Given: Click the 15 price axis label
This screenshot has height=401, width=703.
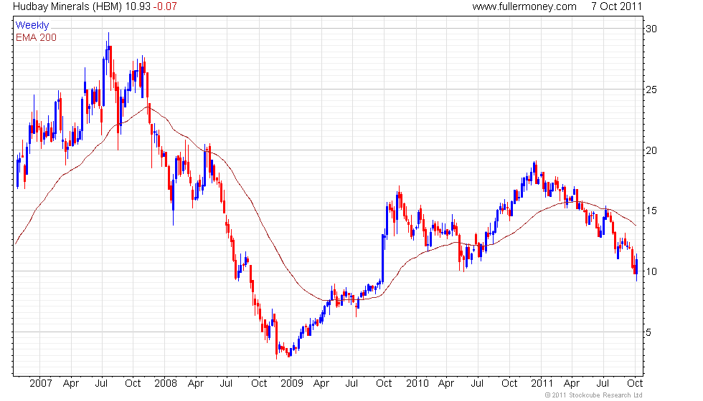Looking at the screenshot, I should point(651,211).
